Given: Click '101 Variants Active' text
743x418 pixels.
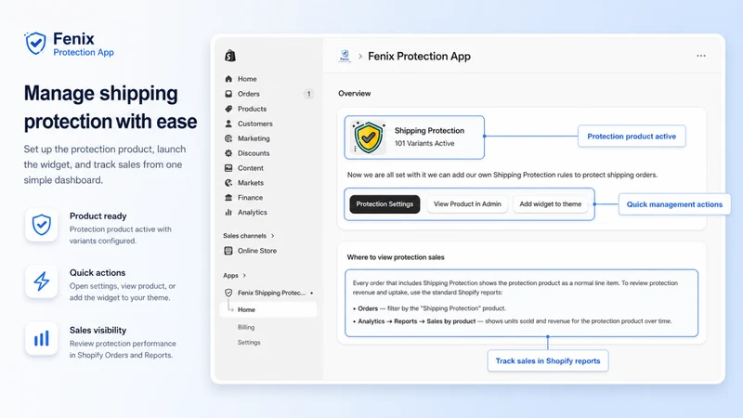Looking at the screenshot, I should [x=424, y=143].
